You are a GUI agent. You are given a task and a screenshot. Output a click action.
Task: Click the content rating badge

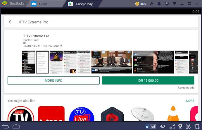coord(25,43)
